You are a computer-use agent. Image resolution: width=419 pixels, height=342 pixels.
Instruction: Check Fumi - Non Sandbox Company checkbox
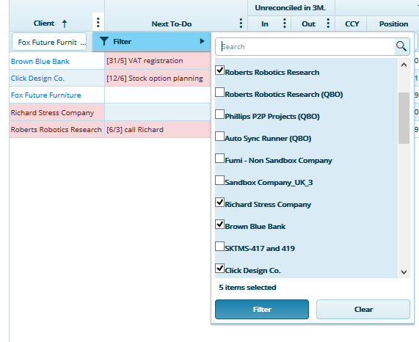219,159
